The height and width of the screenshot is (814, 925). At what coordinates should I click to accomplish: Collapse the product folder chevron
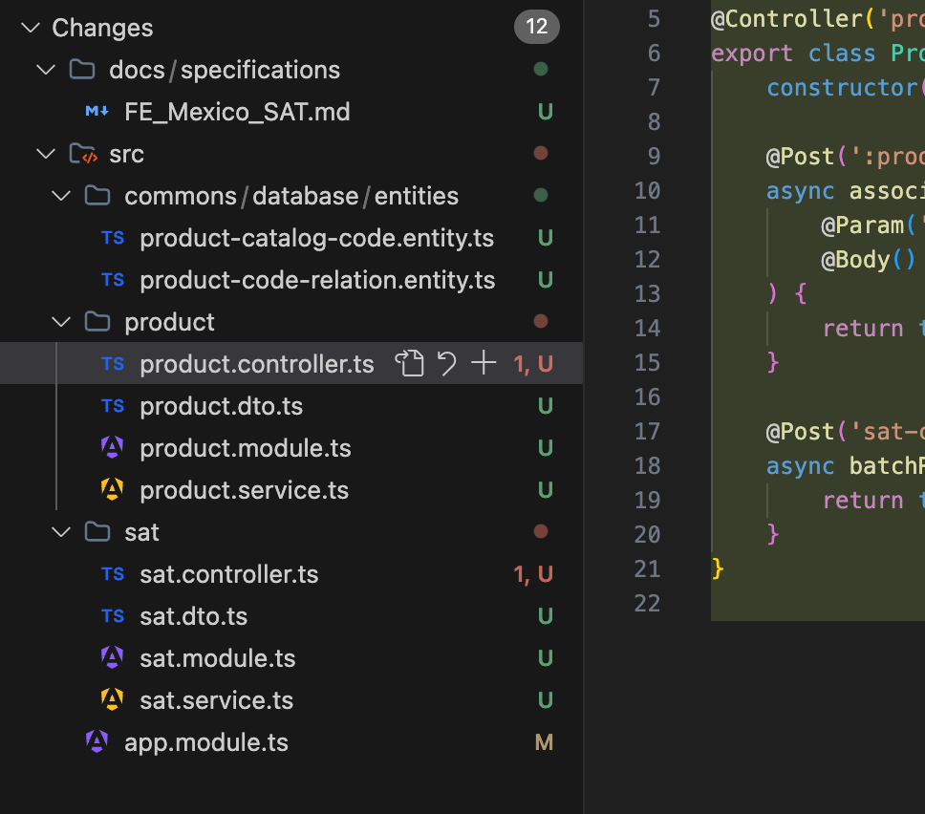[61, 322]
